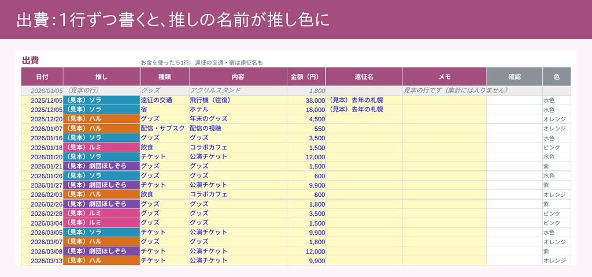
Task: Select the ルミ cell in the 2026/01/18 row
Action: coord(102,147)
